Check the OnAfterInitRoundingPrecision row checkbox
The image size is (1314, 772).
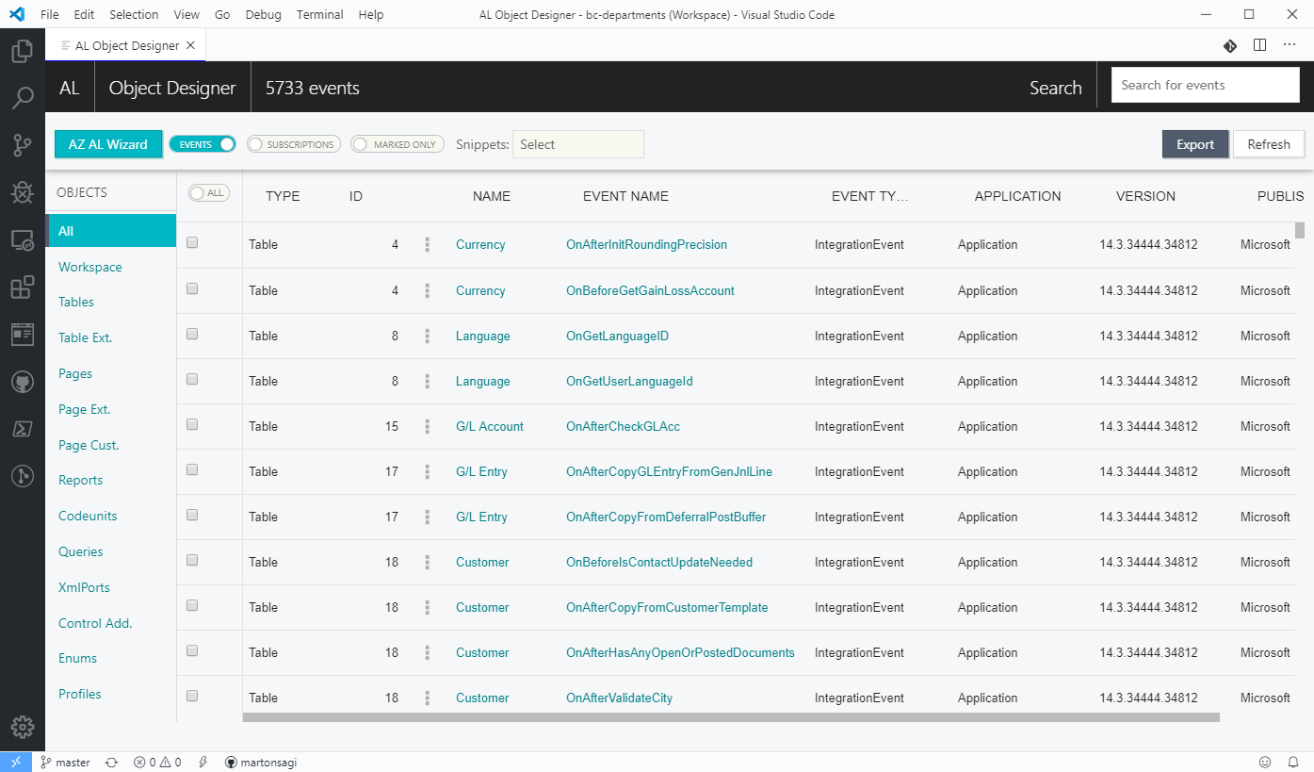point(192,242)
